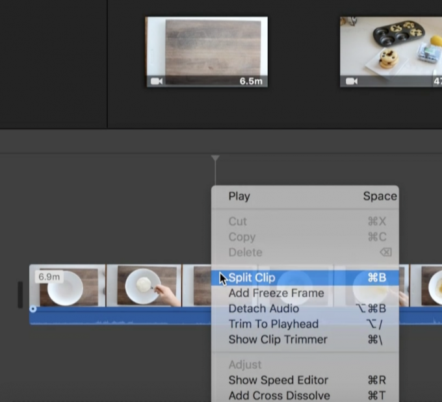Choose Split Clip from the context menu

pos(305,278)
